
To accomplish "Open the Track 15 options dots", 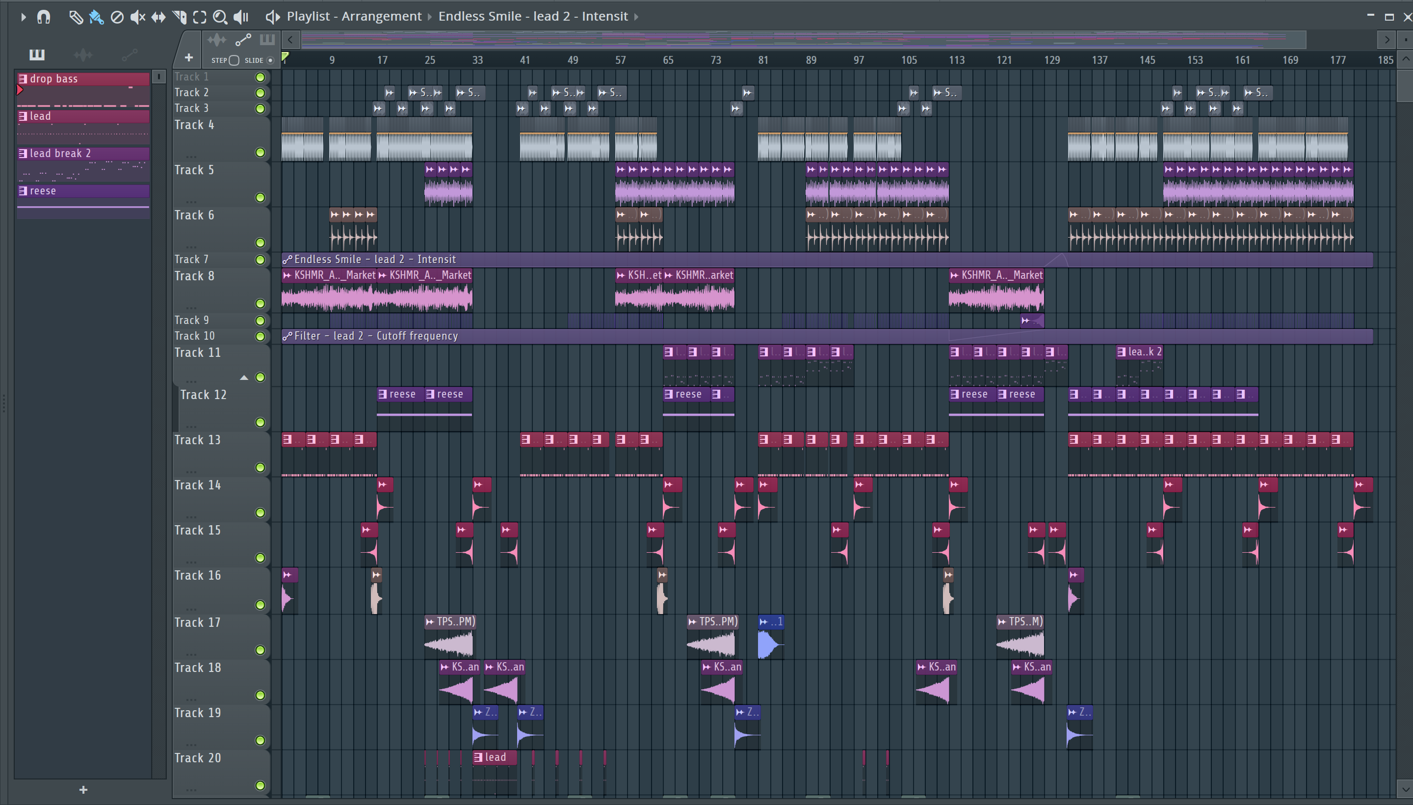I will (x=191, y=562).
